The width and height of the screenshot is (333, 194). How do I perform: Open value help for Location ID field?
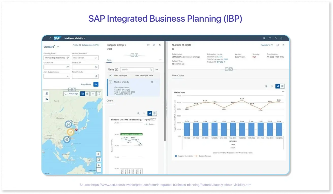click(x=68, y=67)
